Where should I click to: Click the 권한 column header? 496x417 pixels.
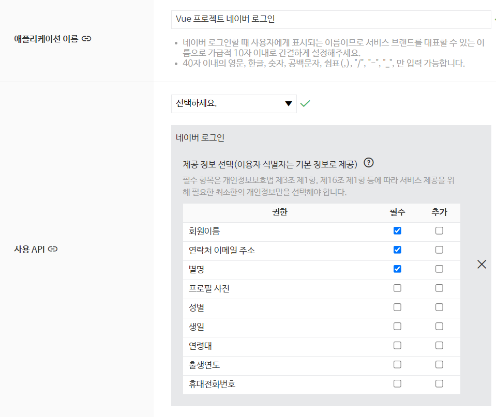(280, 212)
